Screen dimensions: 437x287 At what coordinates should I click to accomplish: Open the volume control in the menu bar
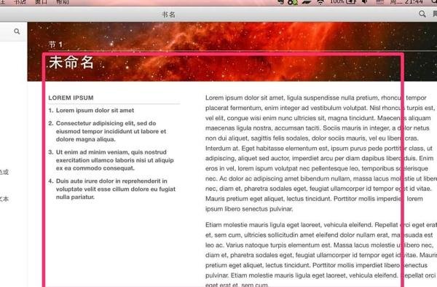click(x=365, y=2)
